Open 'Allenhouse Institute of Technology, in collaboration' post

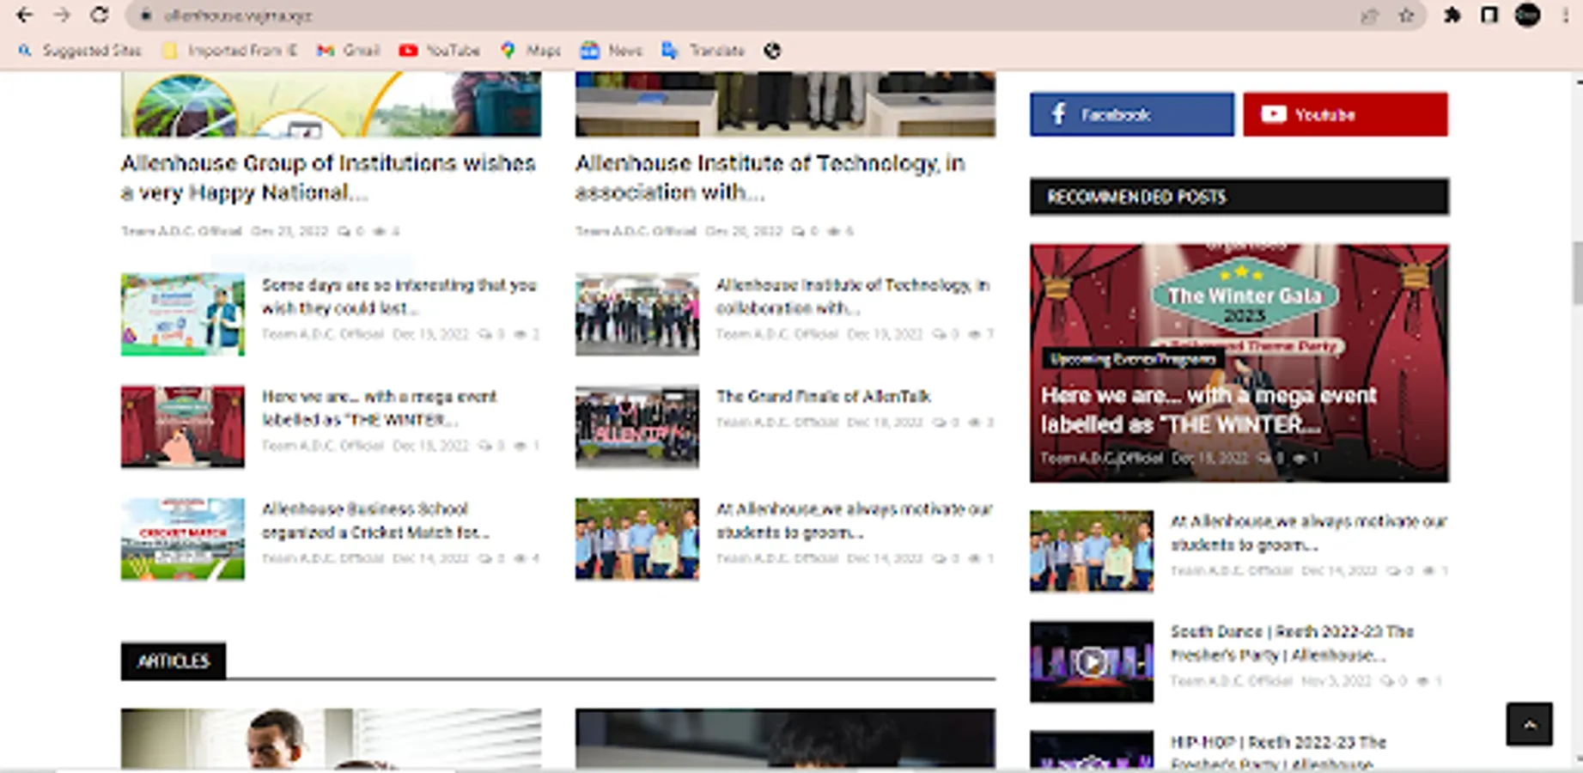853,296
